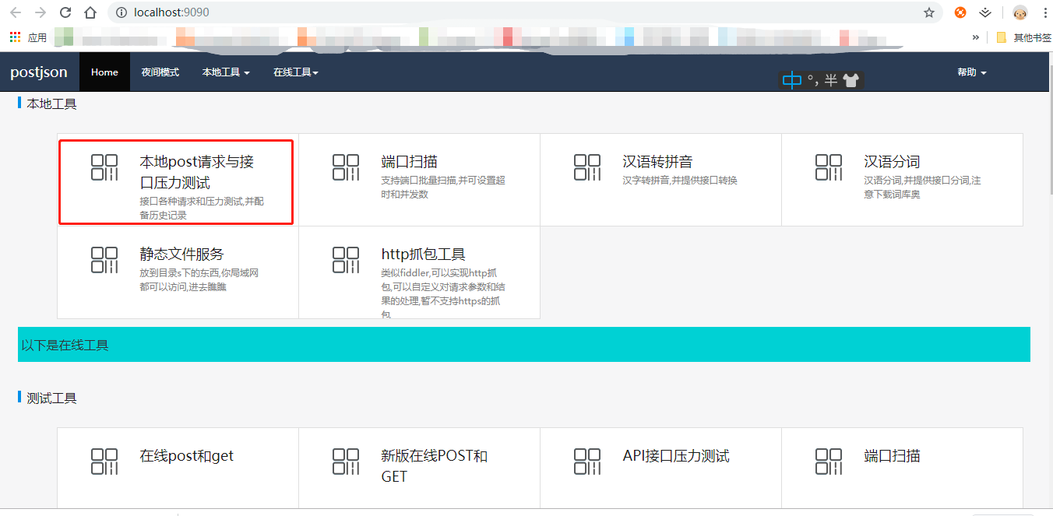Screen dimensions: 1053x516
Task: Open the 应用 apps grid shortcut
Action: click(x=27, y=37)
